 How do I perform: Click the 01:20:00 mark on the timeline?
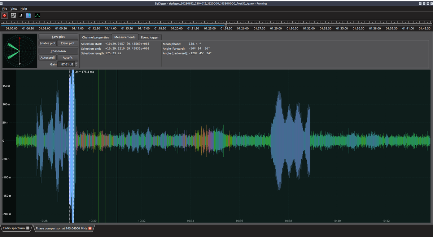[176, 28]
